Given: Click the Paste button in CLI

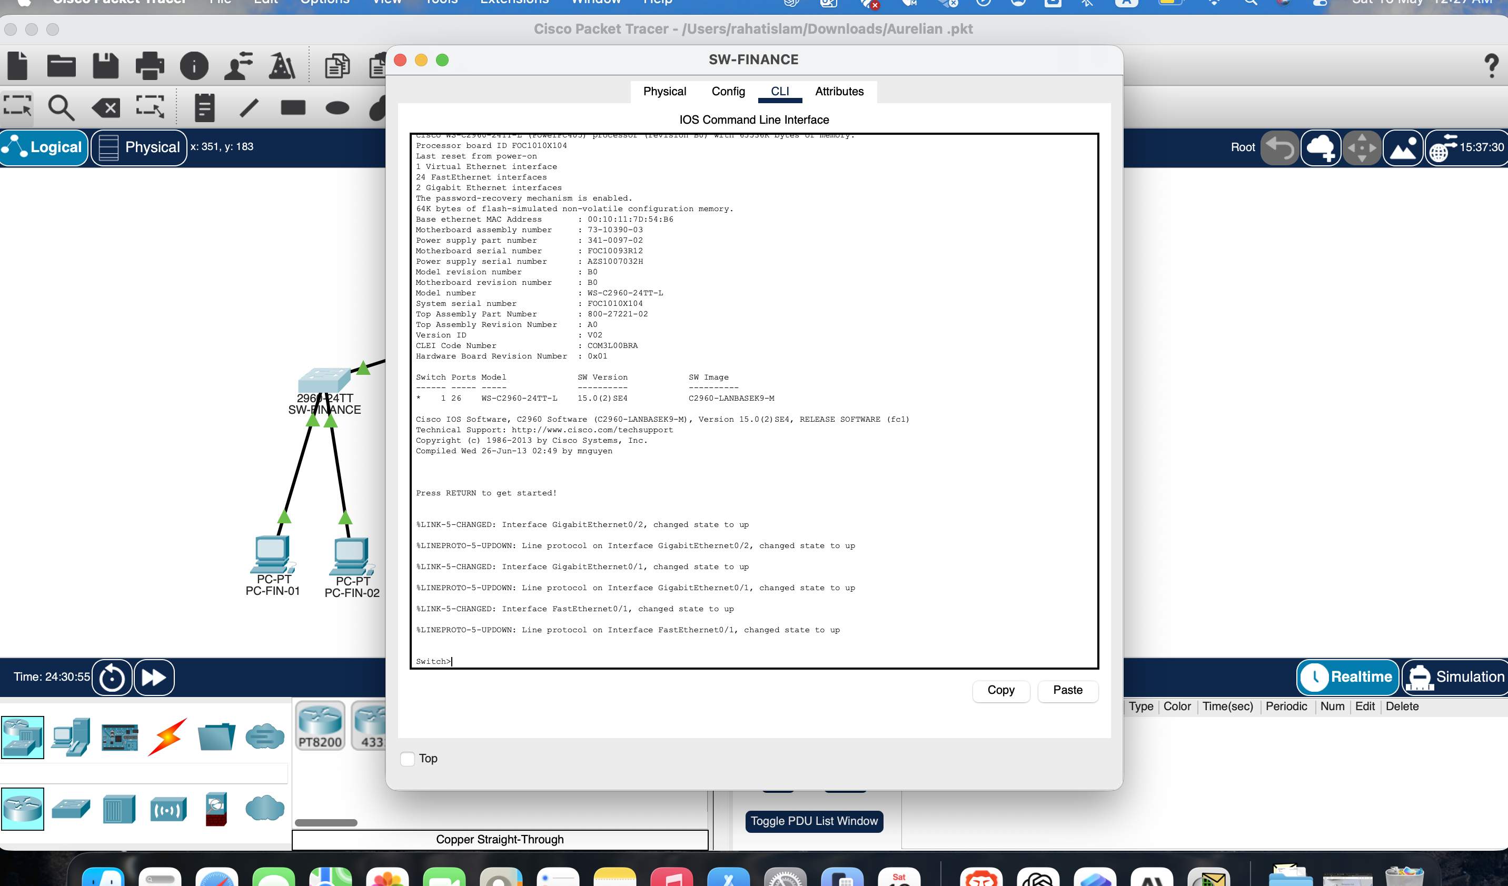Looking at the screenshot, I should (1068, 690).
